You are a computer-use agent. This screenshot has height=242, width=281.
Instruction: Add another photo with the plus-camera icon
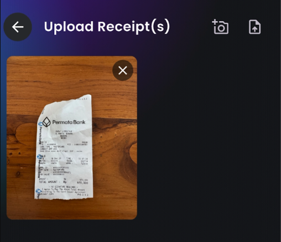pos(220,27)
